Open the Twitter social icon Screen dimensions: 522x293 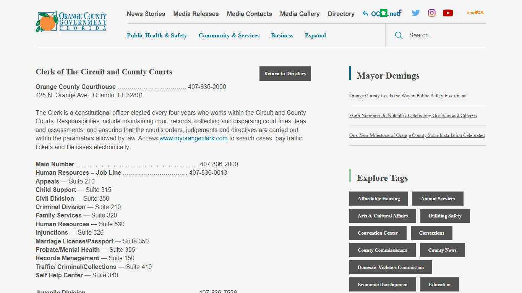pyautogui.click(x=415, y=13)
